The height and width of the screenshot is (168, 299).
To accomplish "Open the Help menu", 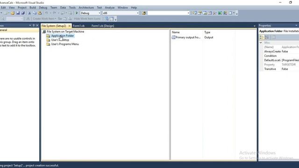I will (x=134, y=7).
